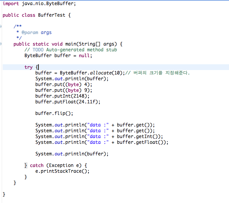Click the public class keywords

click(19, 15)
